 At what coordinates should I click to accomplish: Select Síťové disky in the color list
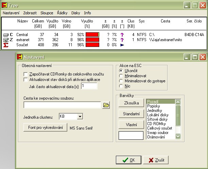pyautogui.click(x=161, y=119)
